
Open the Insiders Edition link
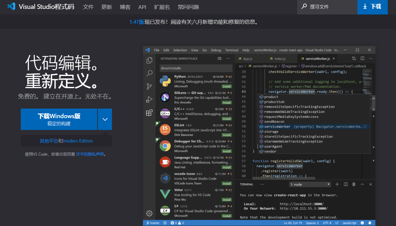click(78, 141)
